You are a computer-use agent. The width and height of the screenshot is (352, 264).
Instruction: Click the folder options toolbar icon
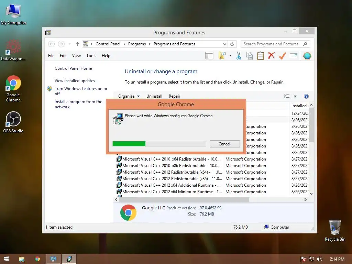222,56
